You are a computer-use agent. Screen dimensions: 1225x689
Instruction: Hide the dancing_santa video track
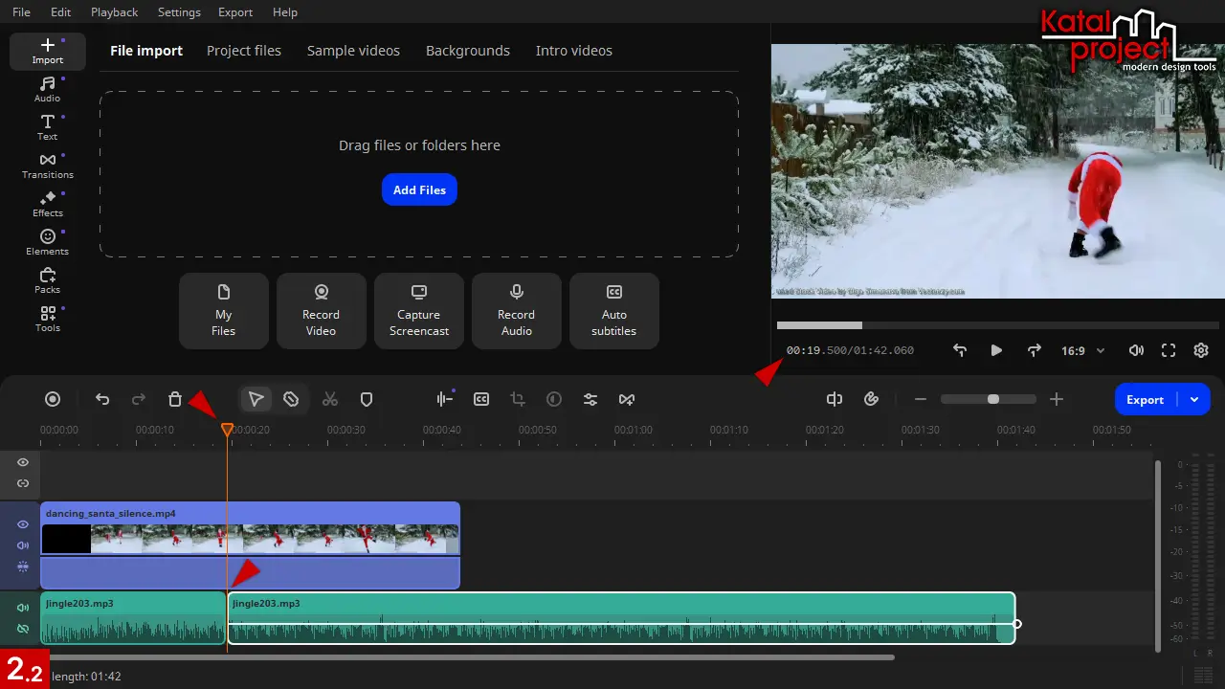[23, 524]
